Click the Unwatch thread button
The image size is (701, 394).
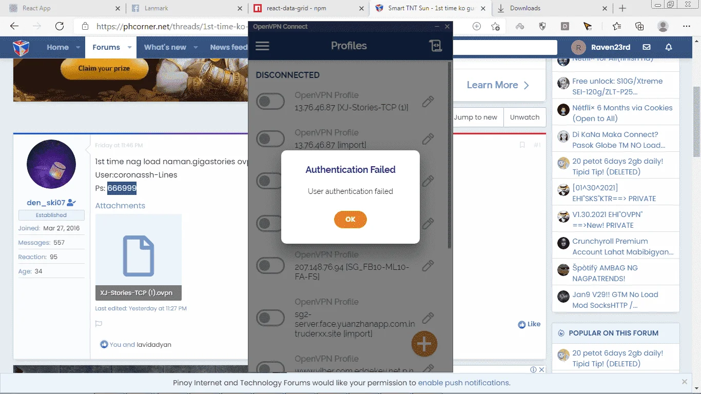[x=524, y=117]
